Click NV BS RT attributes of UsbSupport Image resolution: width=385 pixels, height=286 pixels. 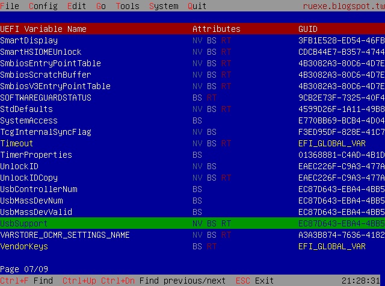(x=212, y=223)
